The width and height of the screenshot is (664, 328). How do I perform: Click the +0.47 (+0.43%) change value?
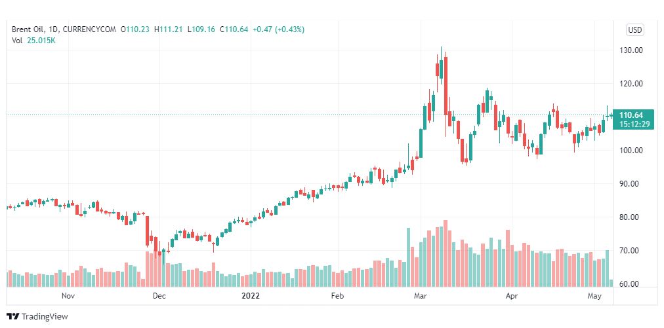[x=278, y=29]
